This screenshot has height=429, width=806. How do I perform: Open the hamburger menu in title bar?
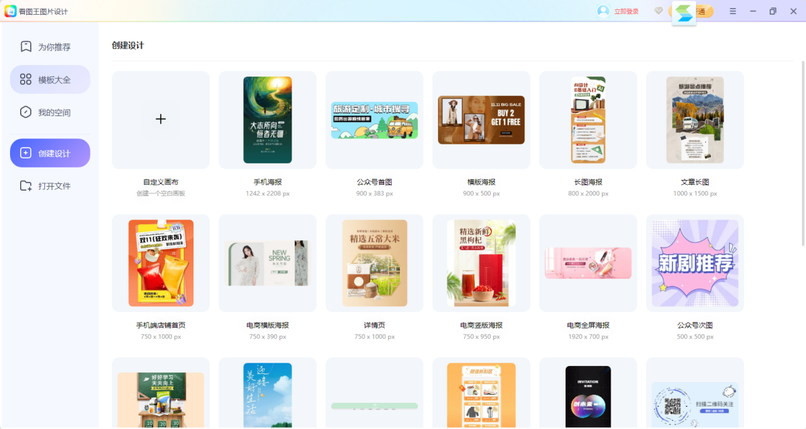tap(733, 11)
